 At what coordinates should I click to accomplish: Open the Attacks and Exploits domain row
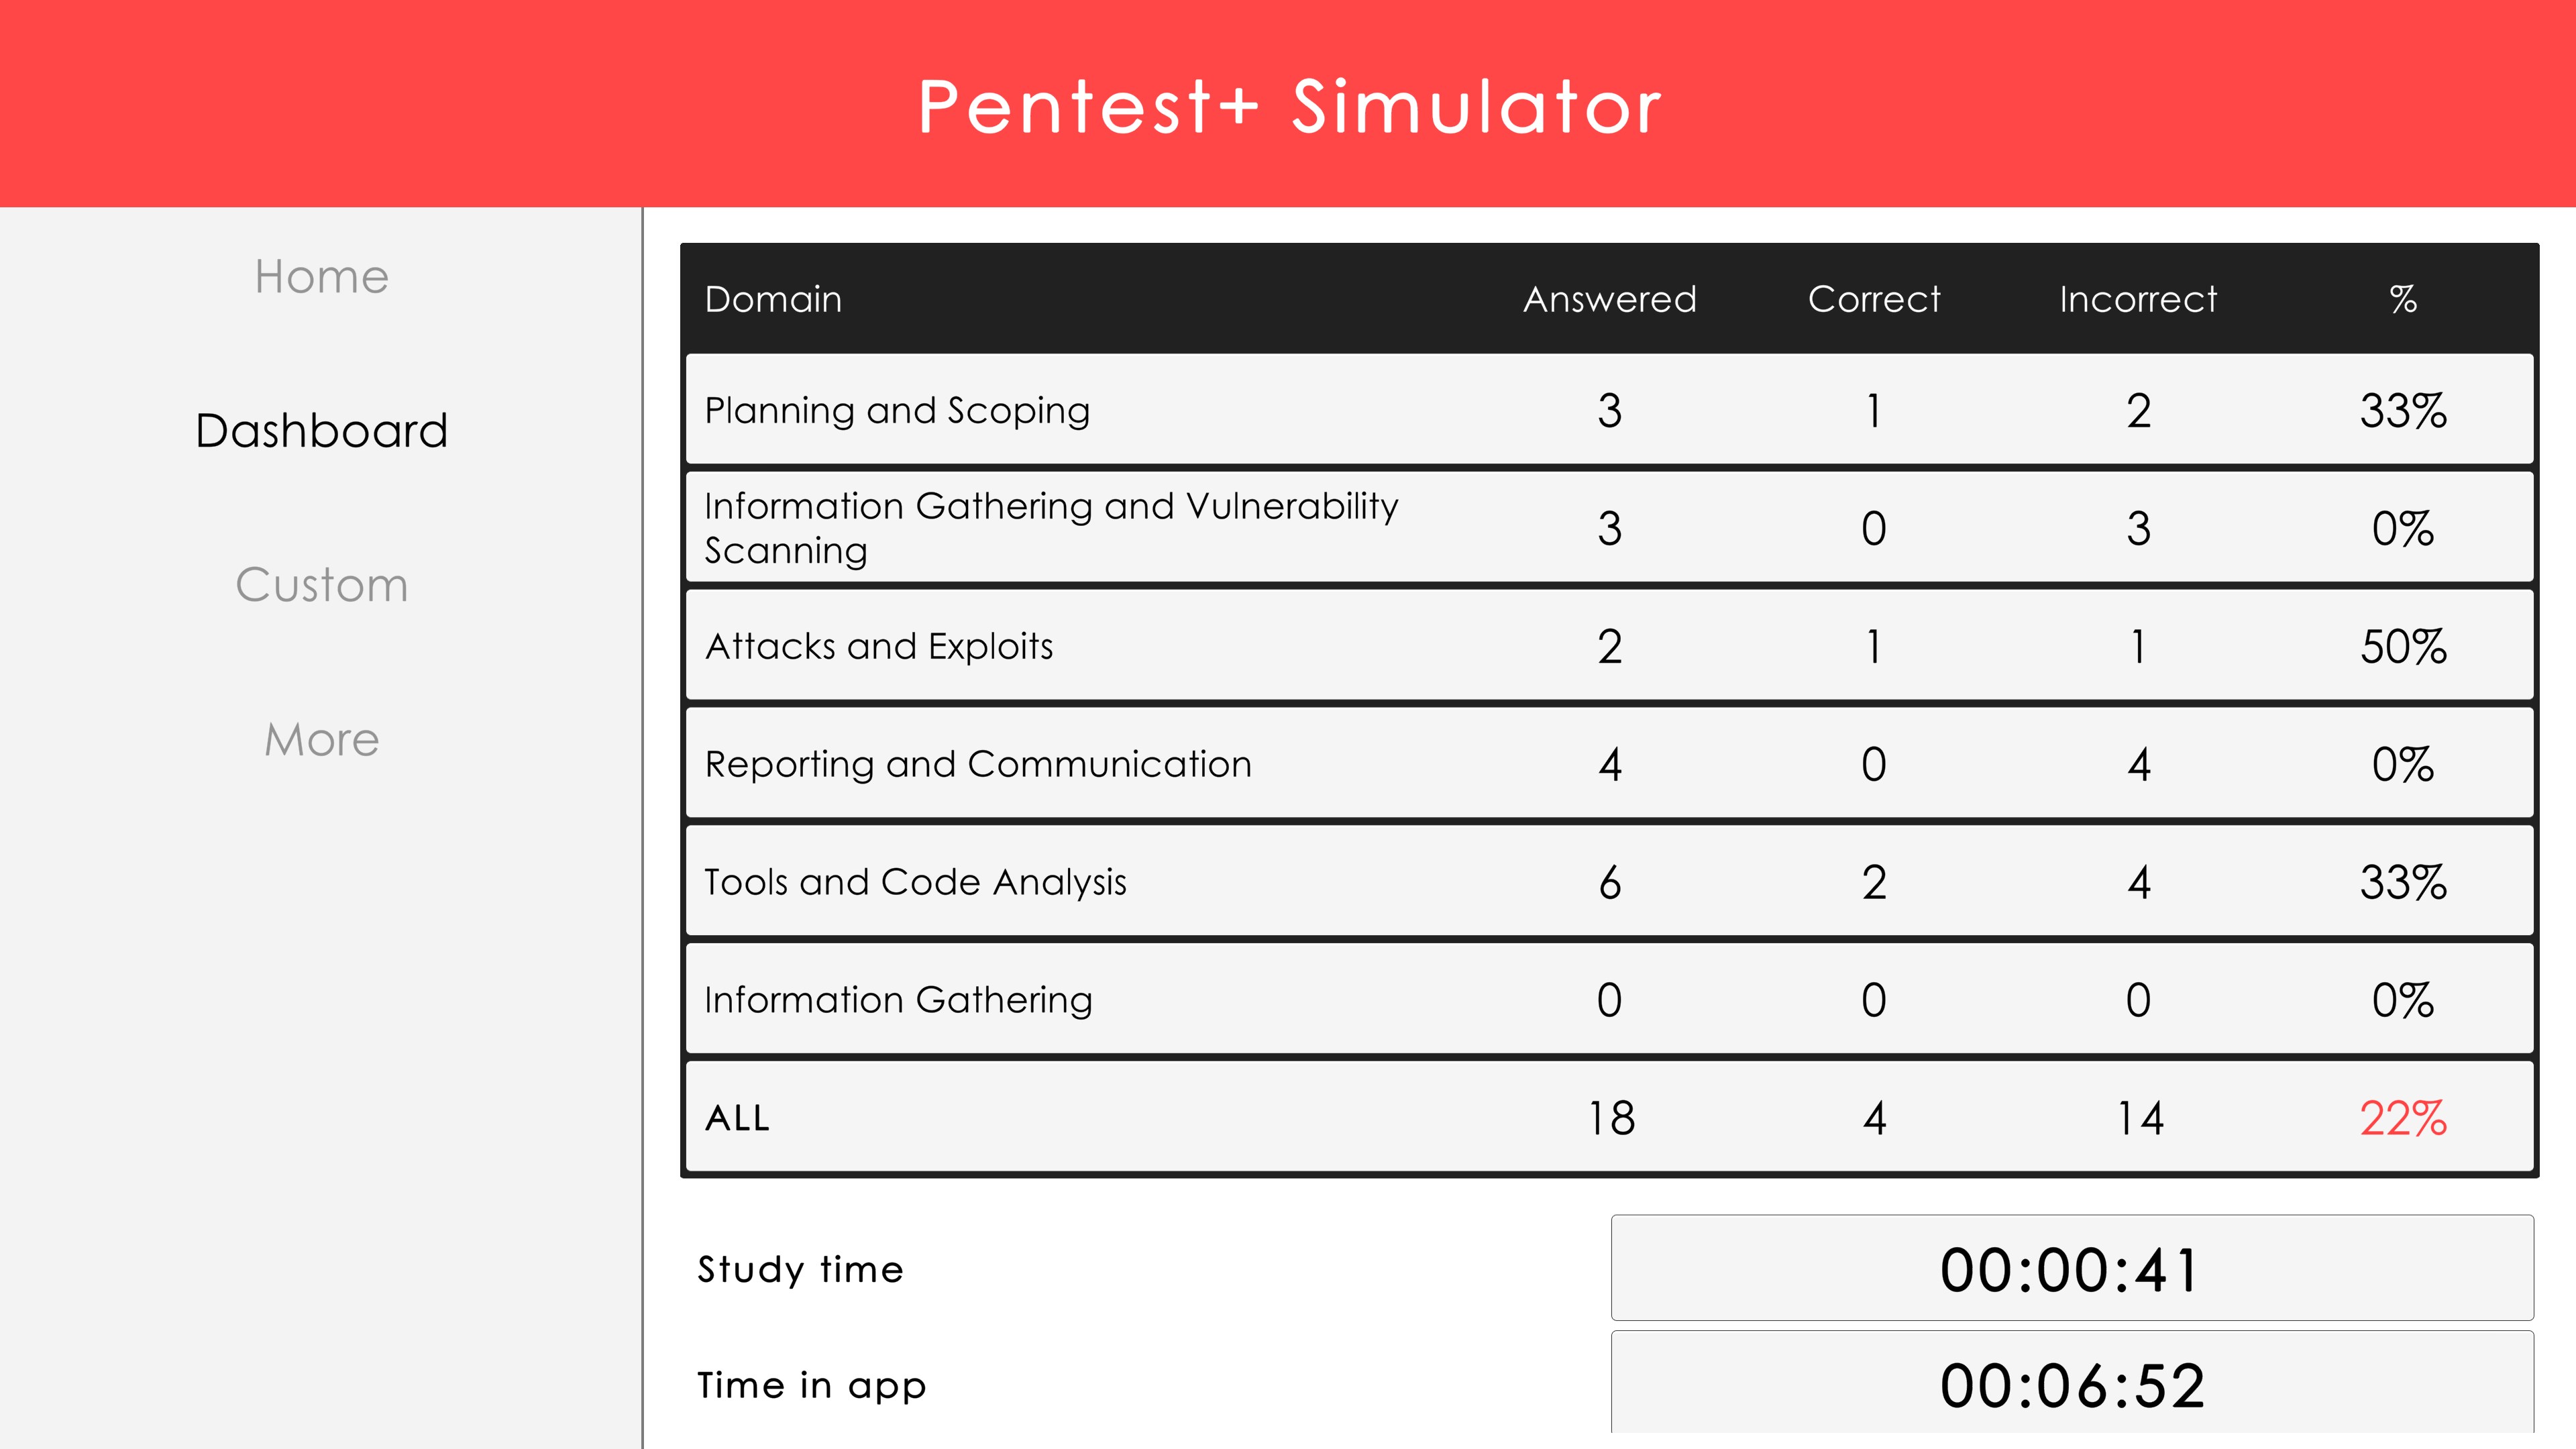[x=879, y=646]
